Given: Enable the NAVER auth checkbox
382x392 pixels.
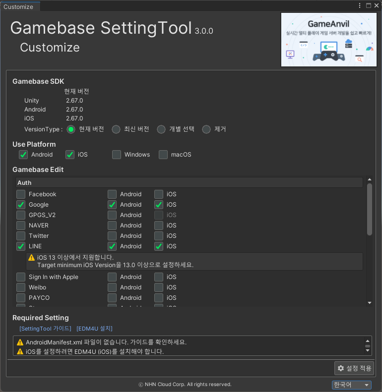Looking at the screenshot, I should (x=21, y=225).
